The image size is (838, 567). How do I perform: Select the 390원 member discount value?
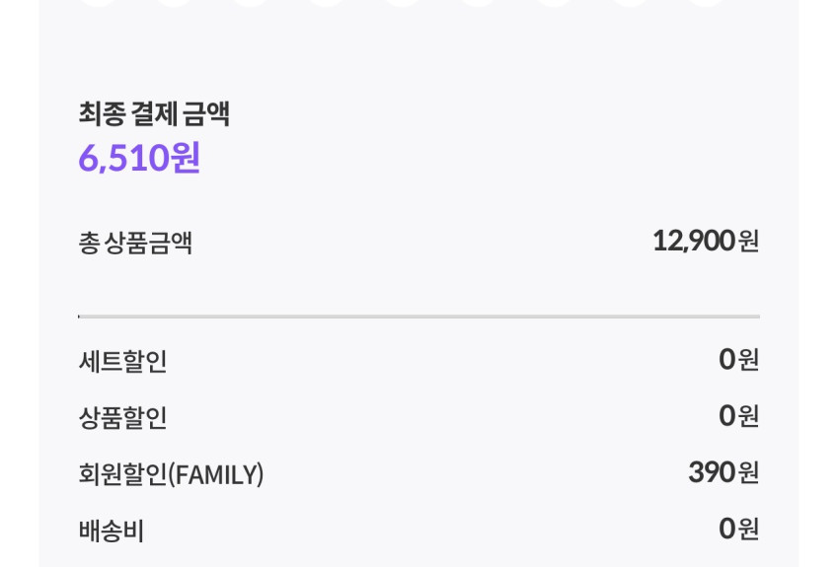724,473
